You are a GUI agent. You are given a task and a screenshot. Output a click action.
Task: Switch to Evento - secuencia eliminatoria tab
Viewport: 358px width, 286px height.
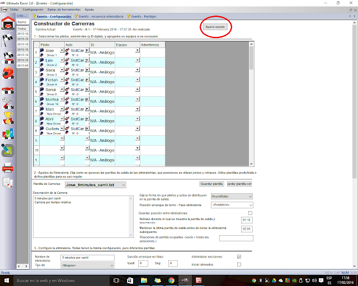coord(99,16)
